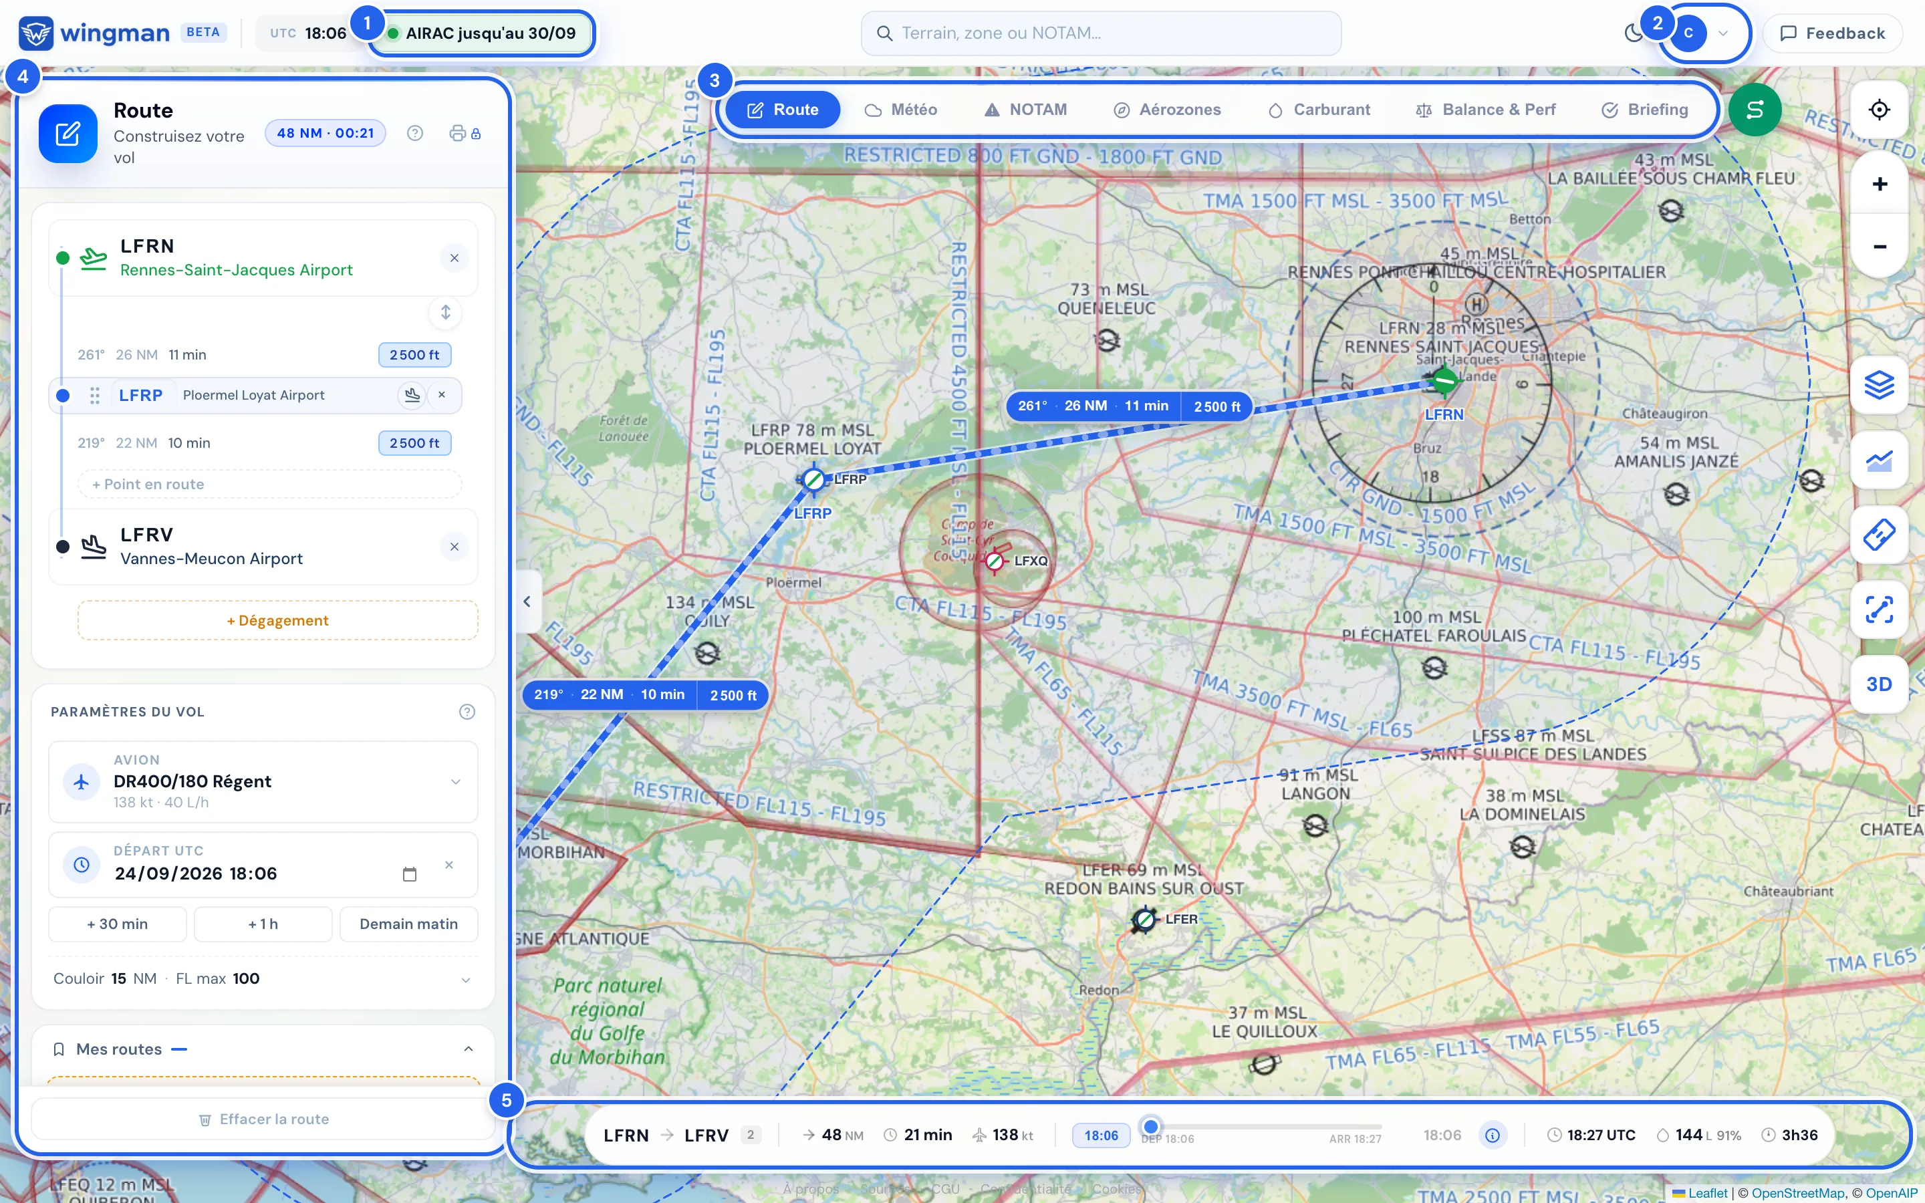
Task: Click the print route locked icon
Action: click(x=465, y=133)
